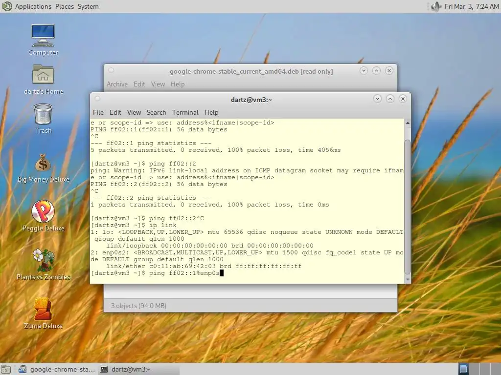This screenshot has height=375, width=501.
Task: Open the Applications menu
Action: 33,6
